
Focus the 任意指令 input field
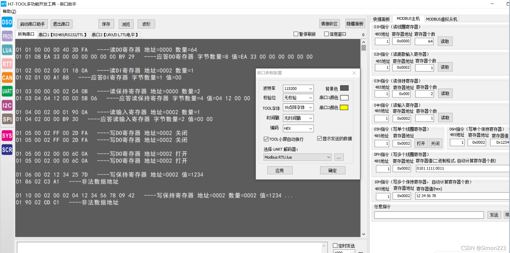[x=429, y=215]
